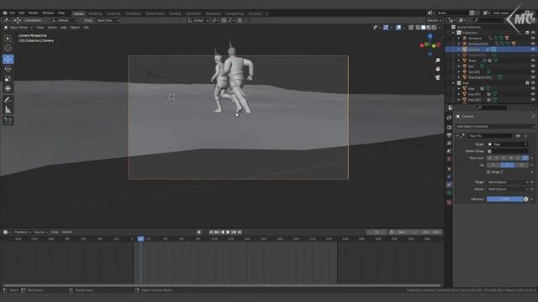This screenshot has height=302, width=538.
Task: Click the Blender logo icon in menu bar
Action: click(x=5, y=13)
